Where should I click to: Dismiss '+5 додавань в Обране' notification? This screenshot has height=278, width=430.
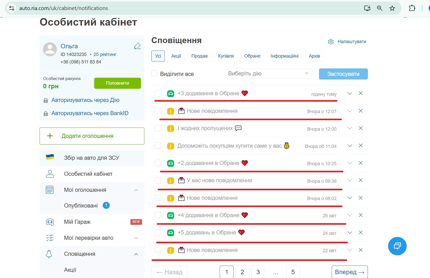(x=361, y=232)
